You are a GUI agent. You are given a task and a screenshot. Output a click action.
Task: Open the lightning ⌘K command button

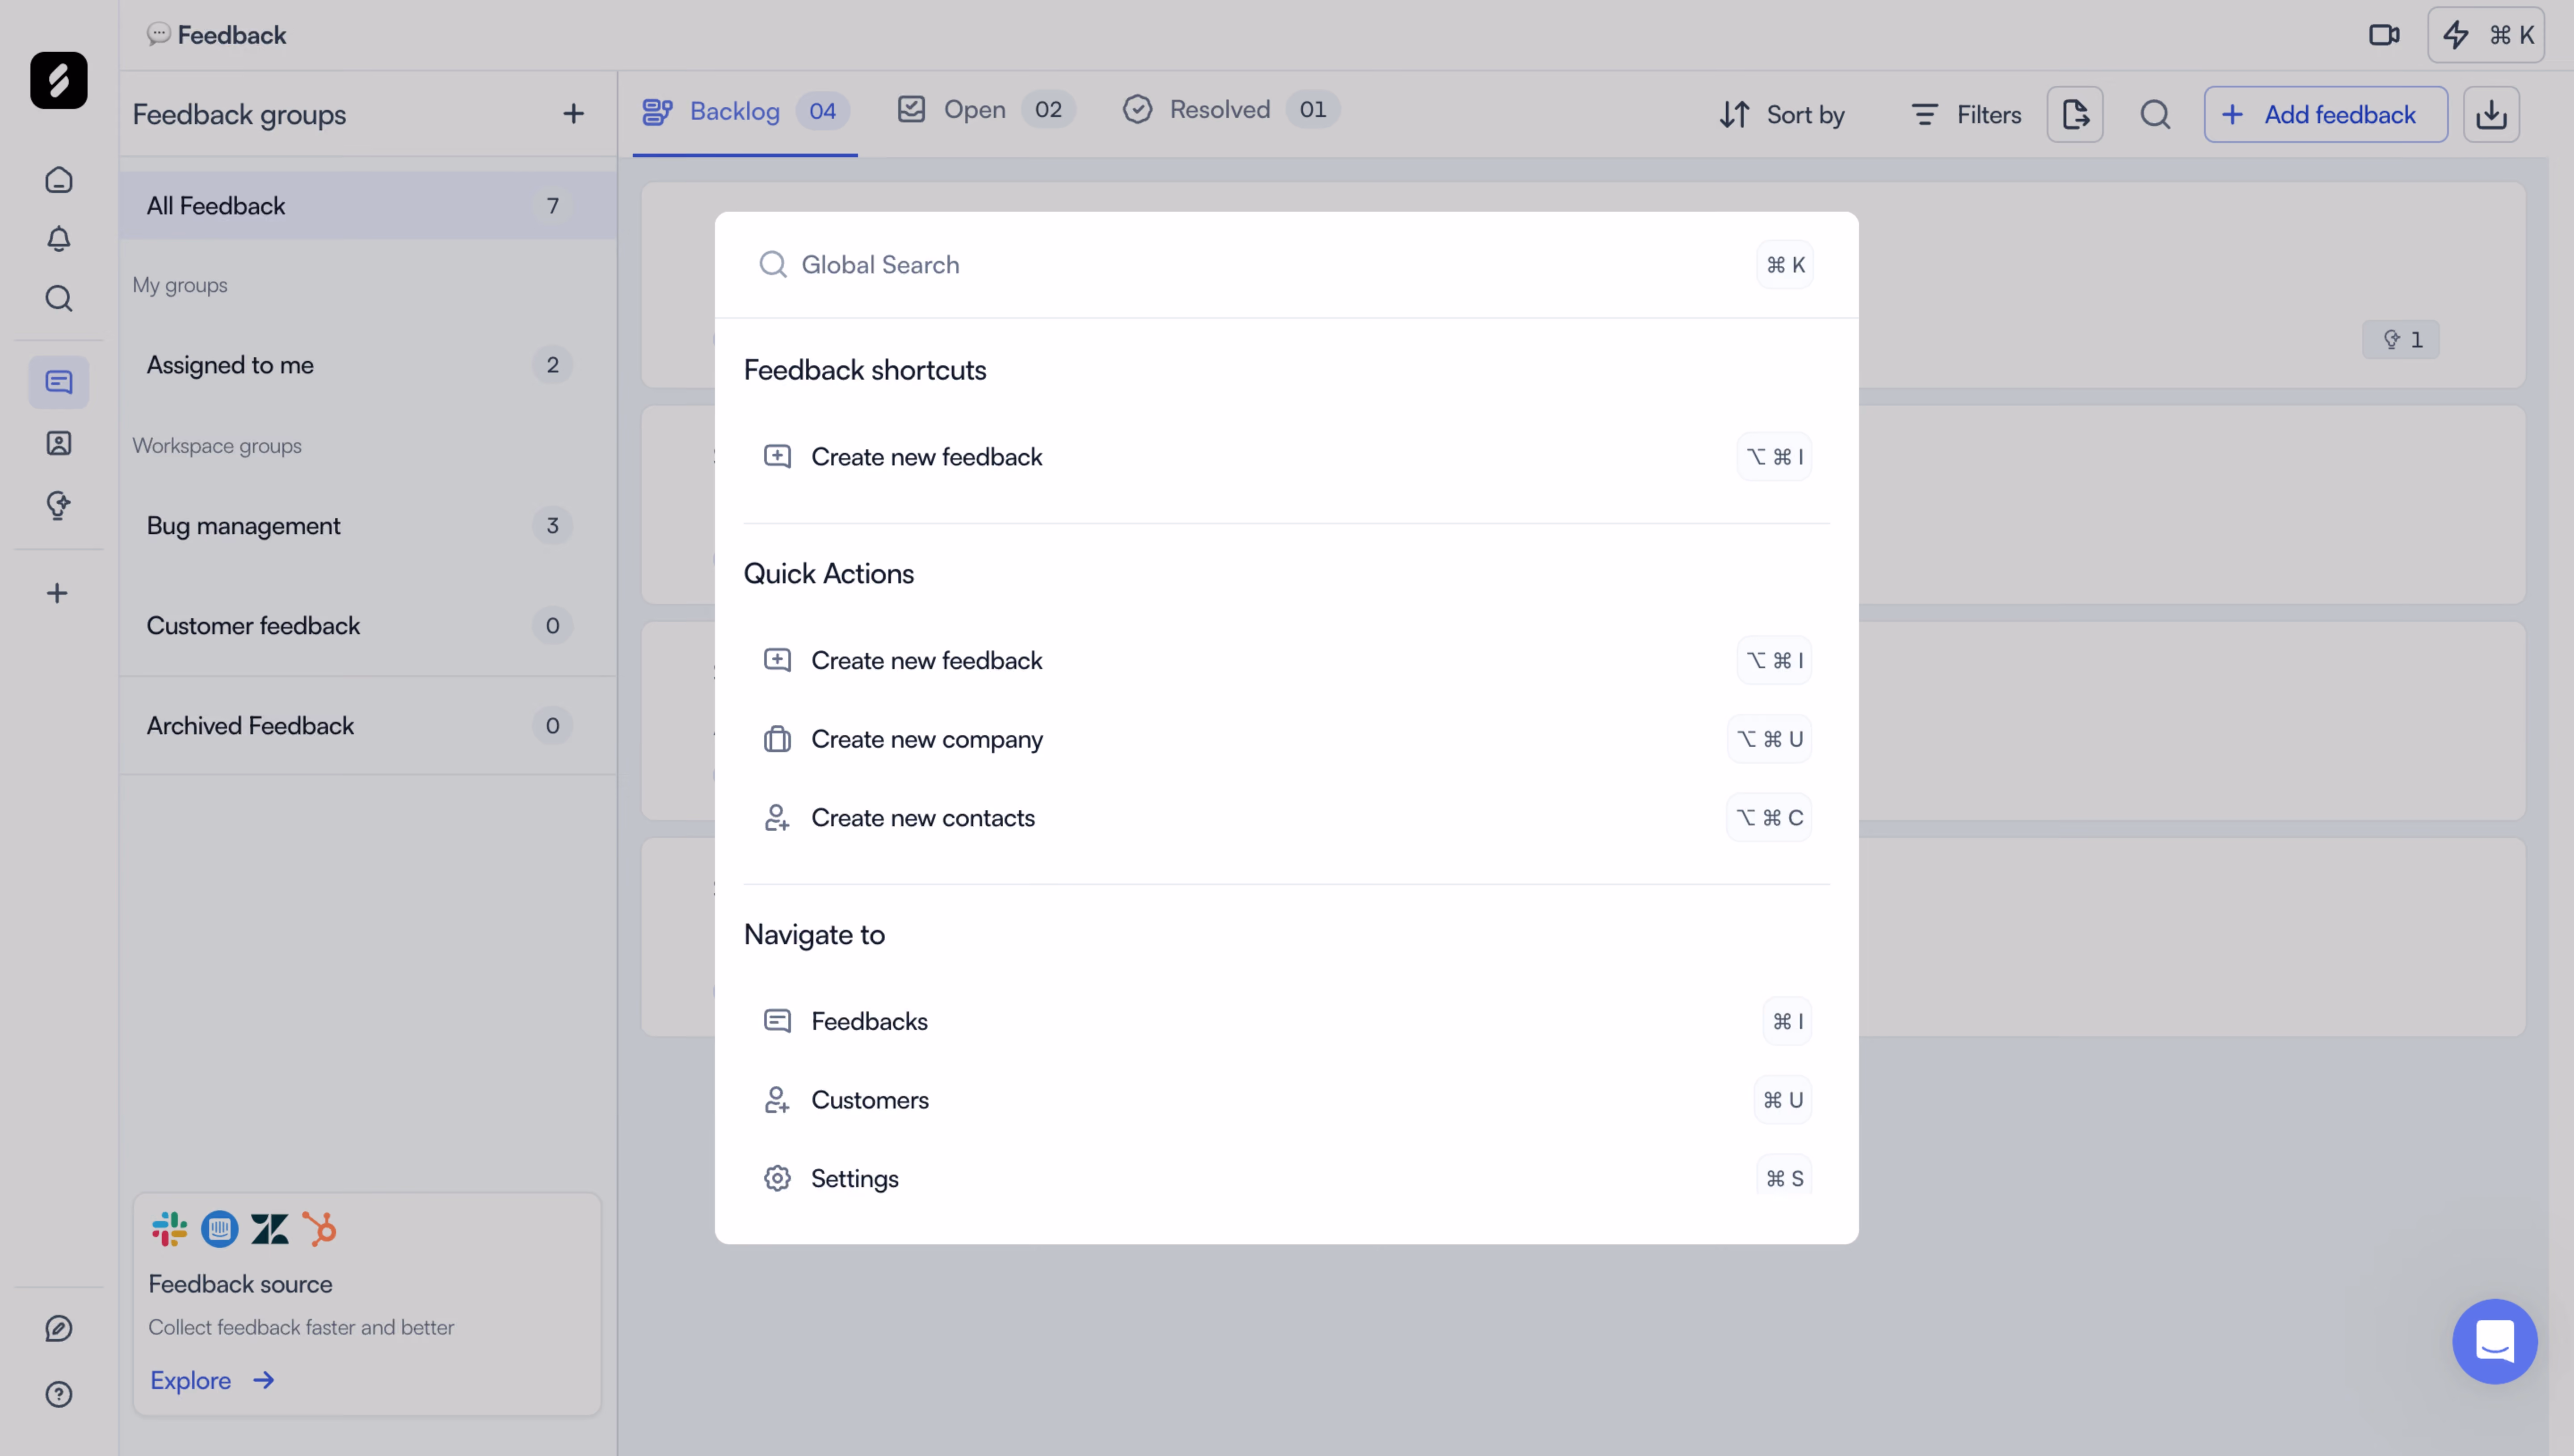[2486, 35]
